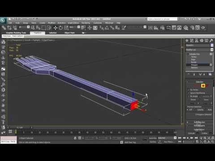Open the named selection sets dropdown

(145, 27)
